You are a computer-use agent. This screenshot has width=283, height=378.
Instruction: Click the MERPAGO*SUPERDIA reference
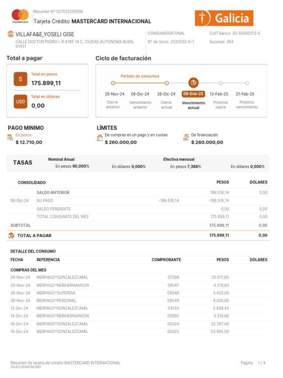pos(56,293)
